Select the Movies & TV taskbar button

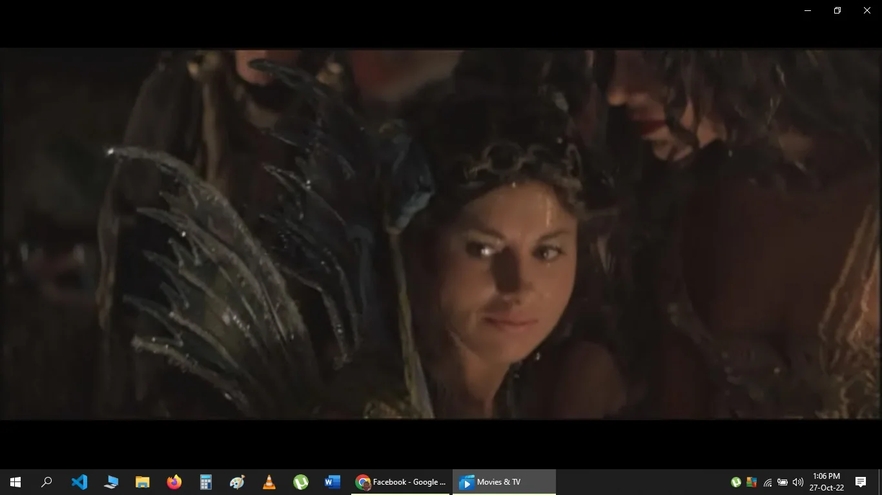coord(504,482)
